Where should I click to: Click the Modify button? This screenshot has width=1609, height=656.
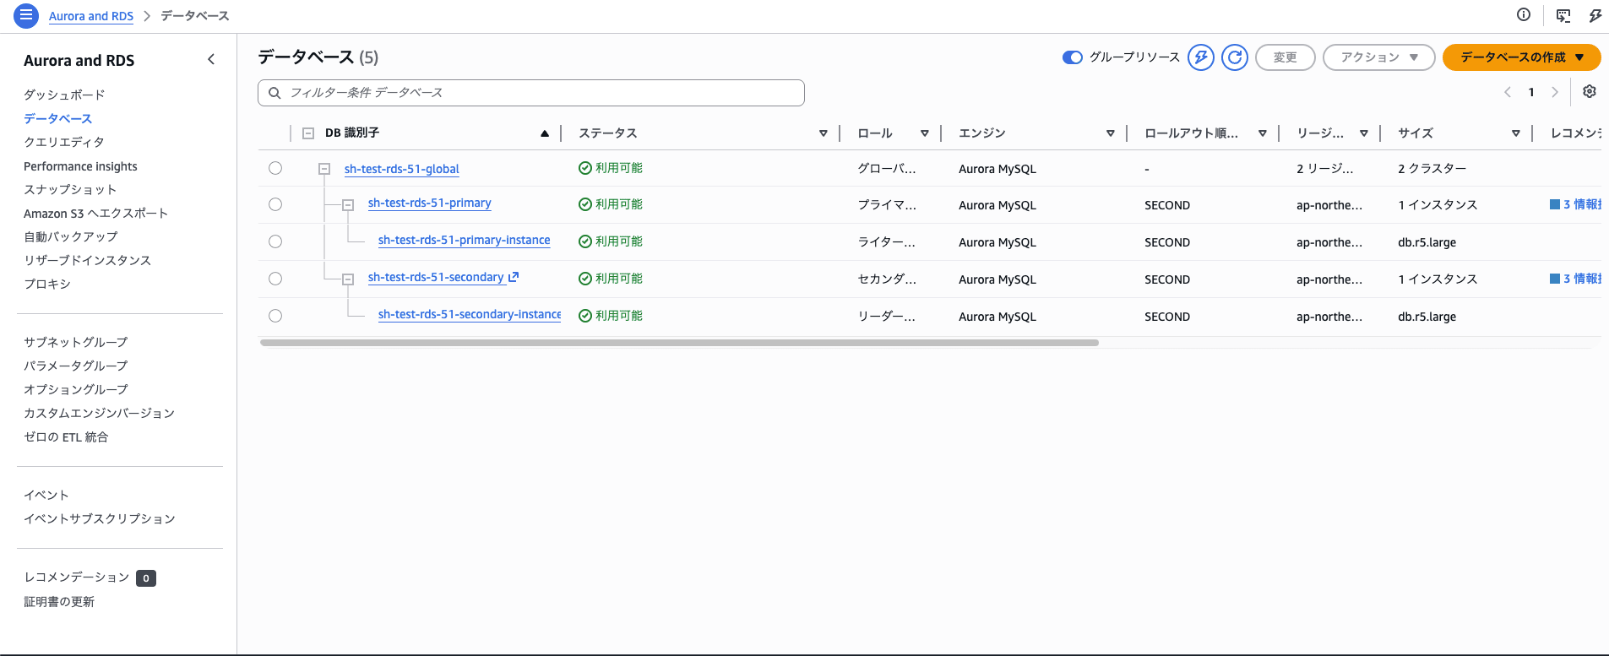(1285, 57)
